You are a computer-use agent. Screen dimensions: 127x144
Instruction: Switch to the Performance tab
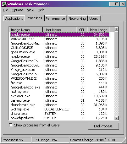click(55, 19)
